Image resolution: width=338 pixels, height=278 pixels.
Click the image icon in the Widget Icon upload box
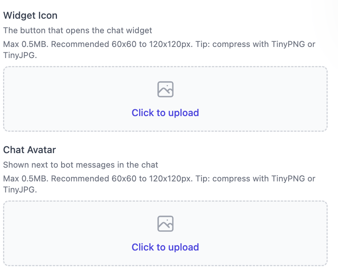pyautogui.click(x=165, y=89)
